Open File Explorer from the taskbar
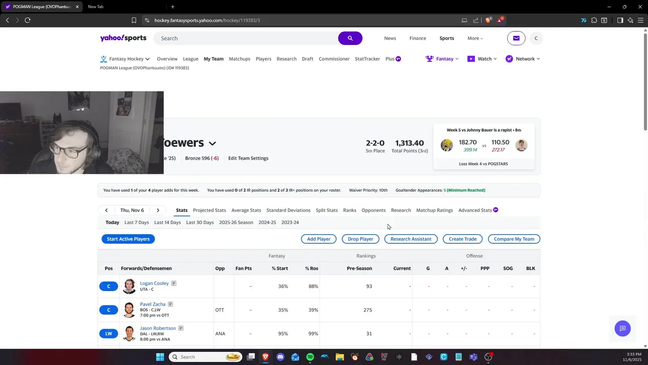 click(x=339, y=357)
